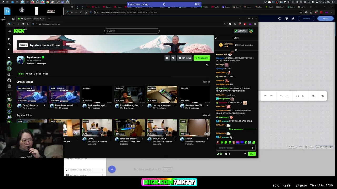Click notification bell for hyubsama
Viewport: 337px width, 189px height.
point(167,58)
